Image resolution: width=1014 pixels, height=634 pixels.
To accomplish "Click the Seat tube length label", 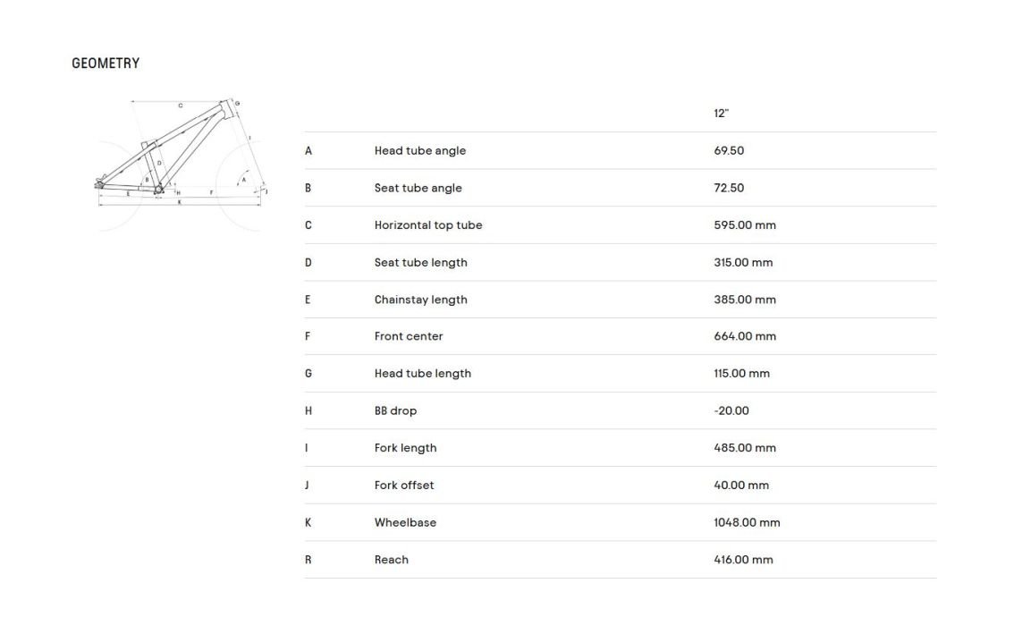I will [x=421, y=263].
